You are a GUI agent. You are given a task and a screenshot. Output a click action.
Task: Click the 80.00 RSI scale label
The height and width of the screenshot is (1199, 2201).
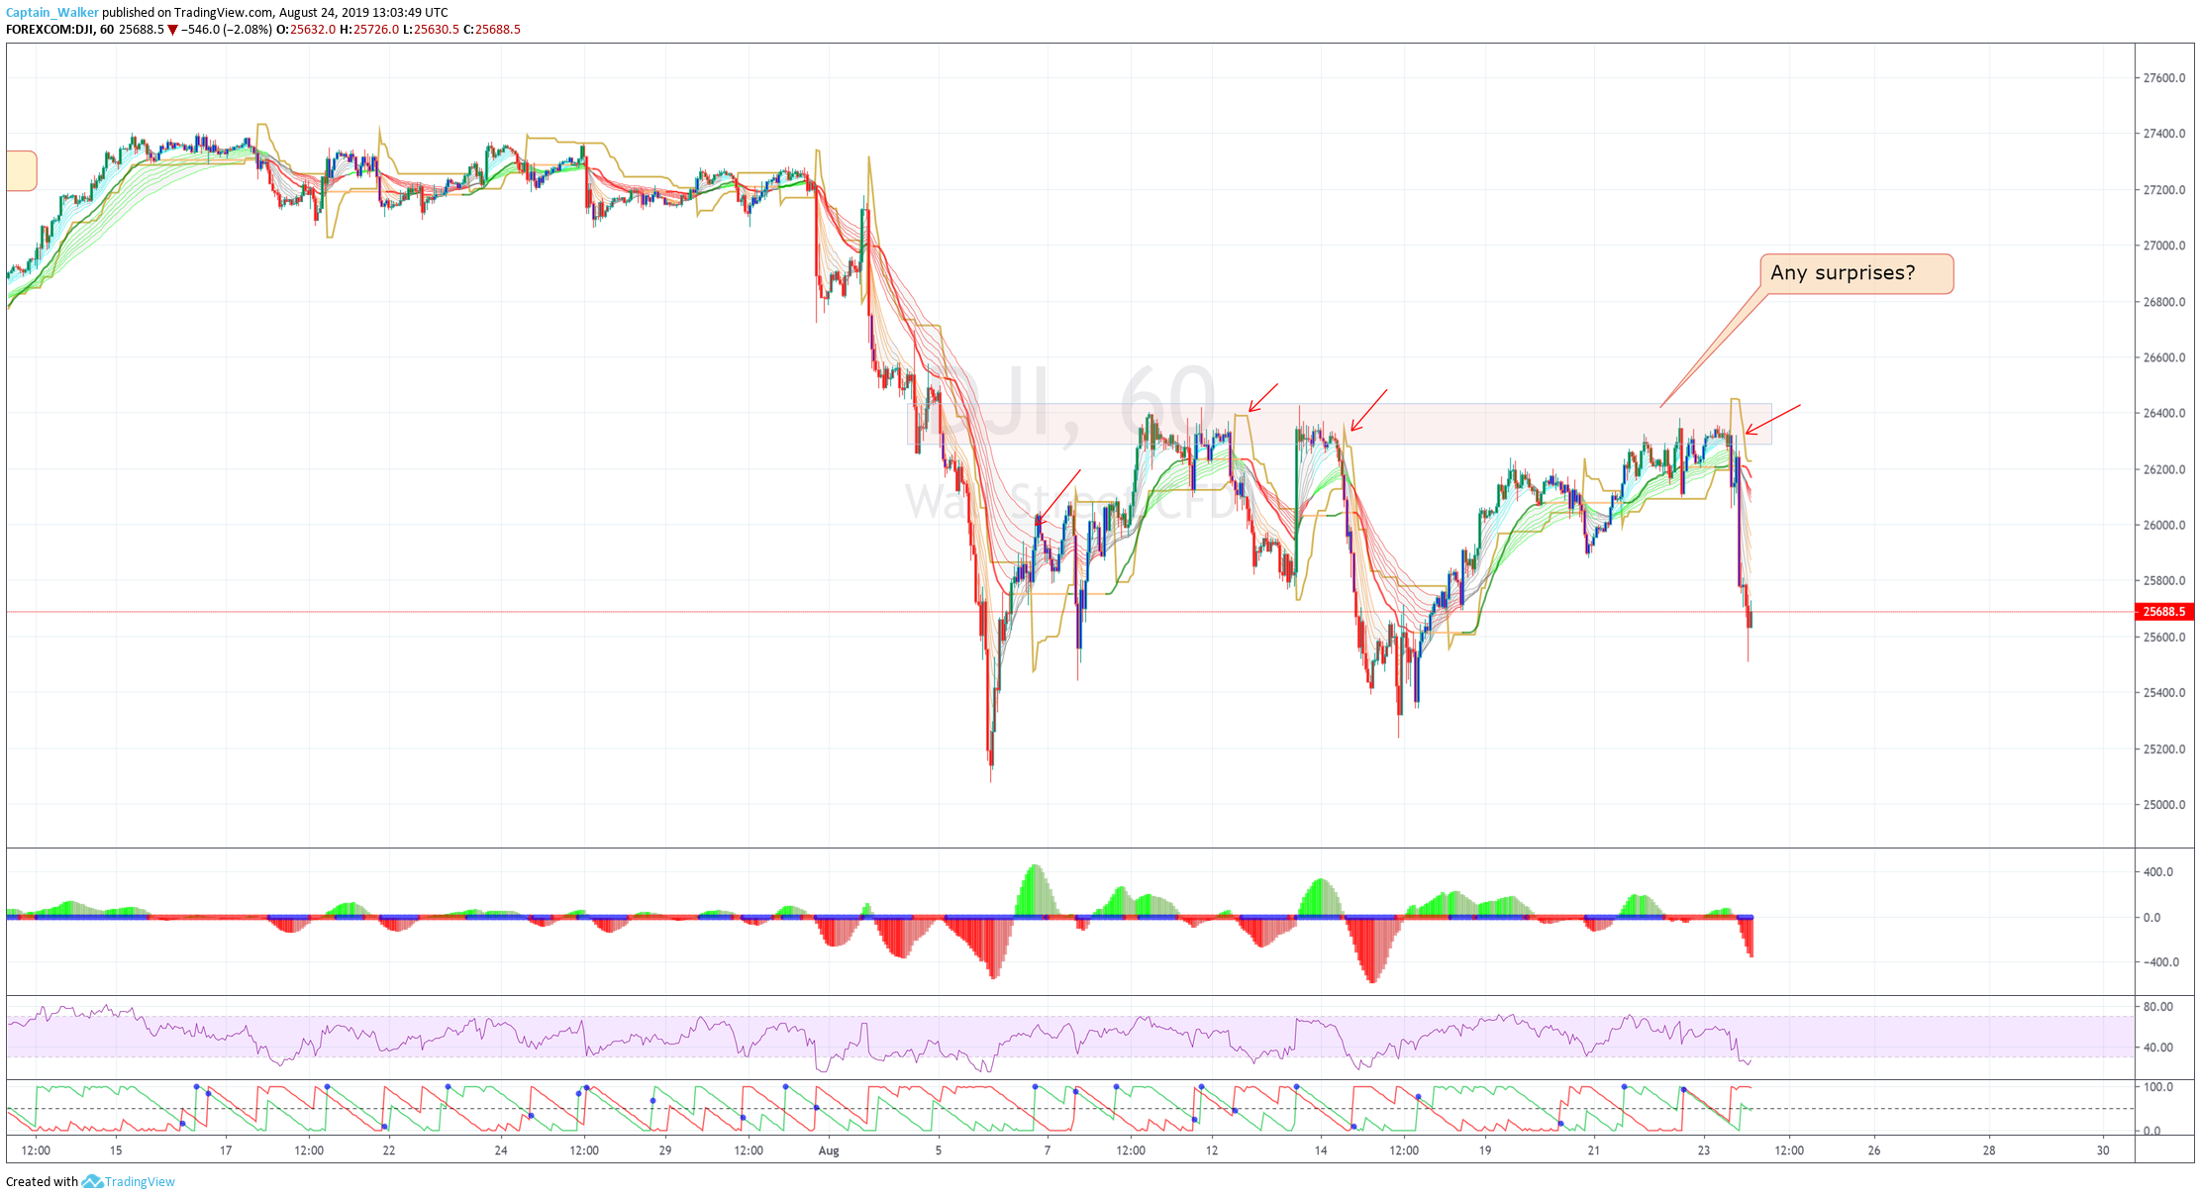point(2157,1007)
